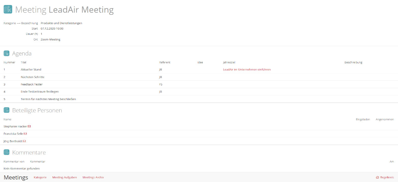Click the envelope icon next to Jörg Bertholdt
Image resolution: width=398 pixels, height=182 pixels.
pyautogui.click(x=24, y=141)
